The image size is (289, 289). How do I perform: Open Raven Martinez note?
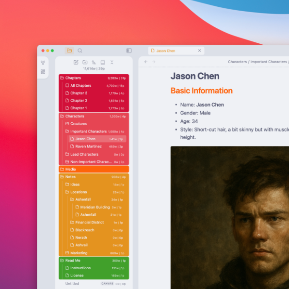point(97,146)
